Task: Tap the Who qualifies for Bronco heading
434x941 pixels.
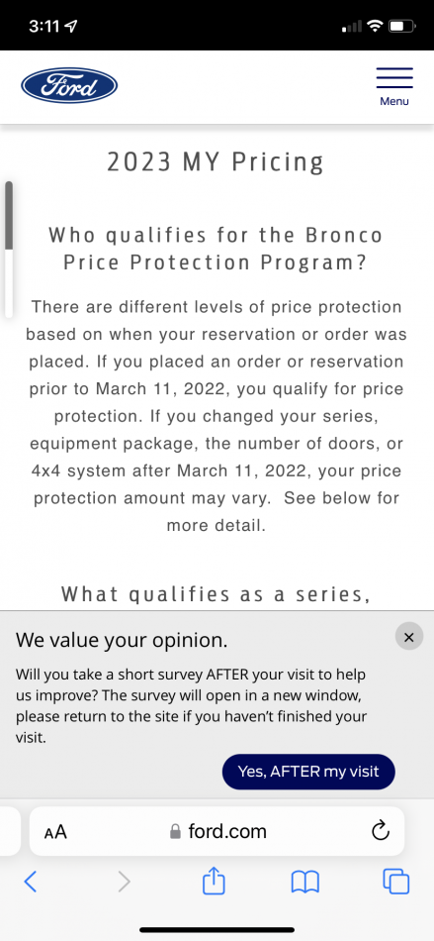Action: (x=216, y=249)
